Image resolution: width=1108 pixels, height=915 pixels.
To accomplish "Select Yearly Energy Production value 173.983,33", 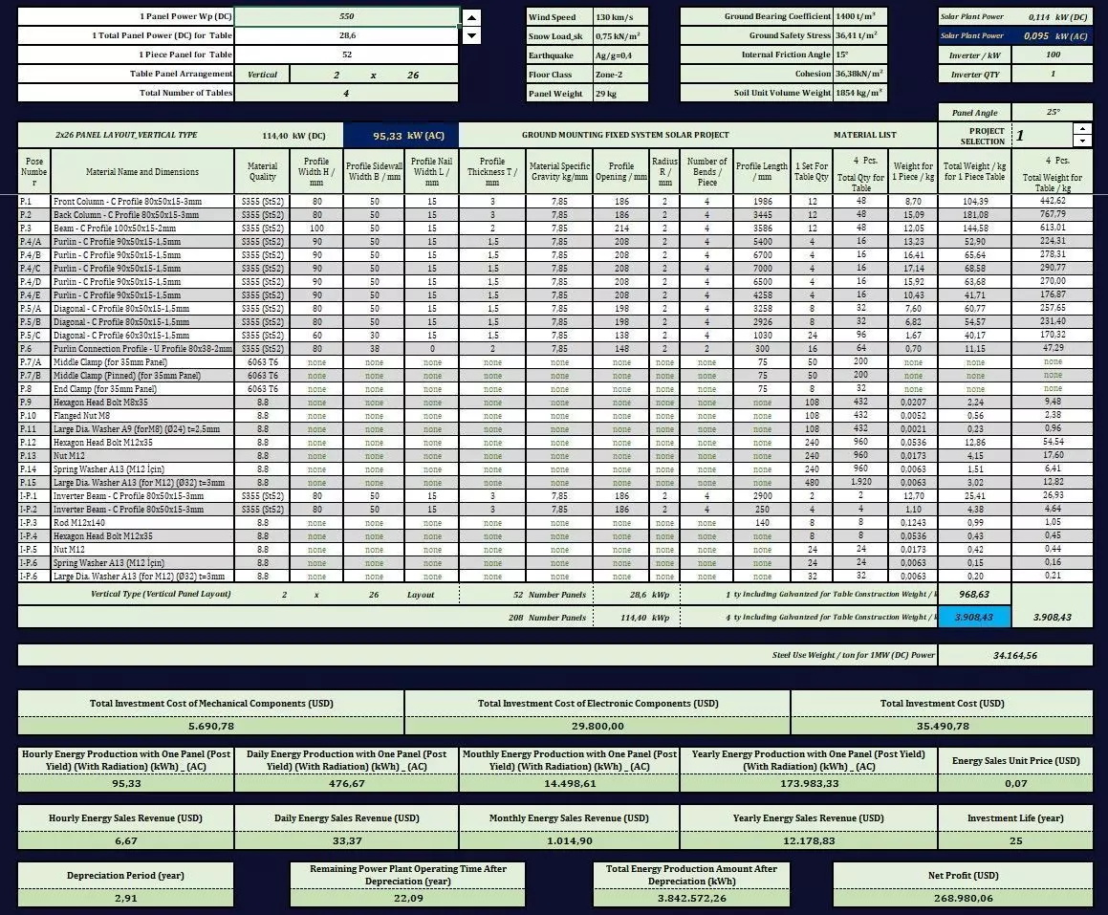I will (x=809, y=784).
